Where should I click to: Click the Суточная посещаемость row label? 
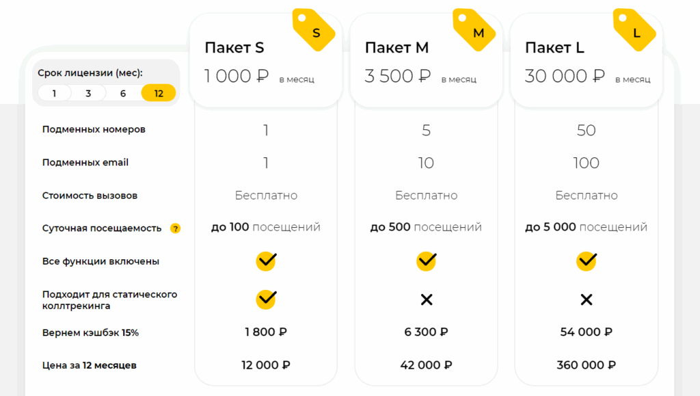tap(102, 228)
